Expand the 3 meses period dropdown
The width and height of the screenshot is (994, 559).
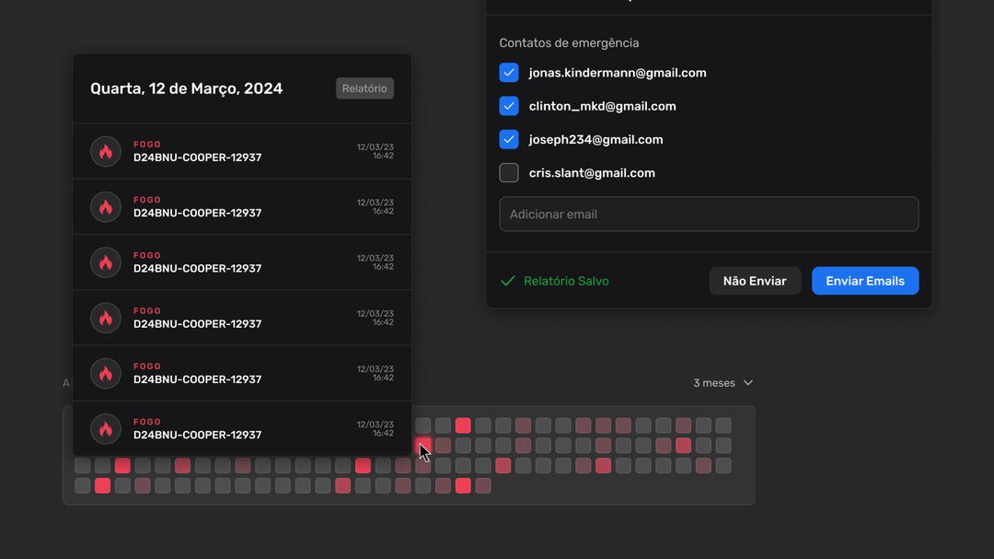pyautogui.click(x=722, y=383)
